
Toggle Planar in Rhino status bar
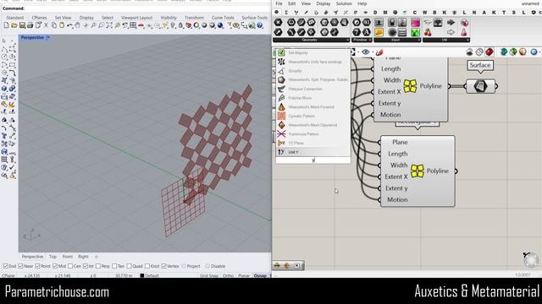tap(244, 276)
